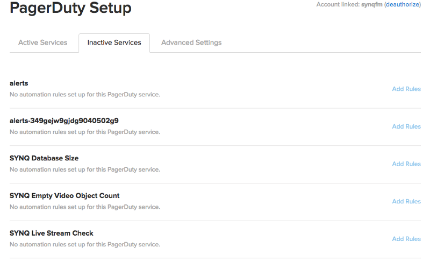
Task: Add Rules for SYNQ Database Size
Action: click(x=406, y=164)
